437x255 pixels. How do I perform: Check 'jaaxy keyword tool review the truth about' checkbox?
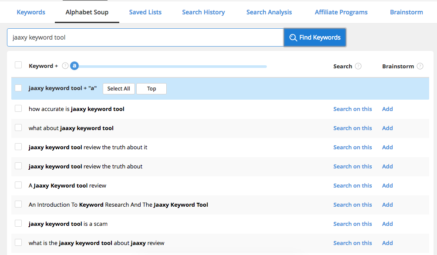click(18, 166)
